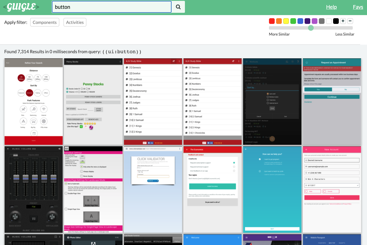The height and width of the screenshot is (245, 367).
Task: Pick the blue color swatch
Action: 300,21
